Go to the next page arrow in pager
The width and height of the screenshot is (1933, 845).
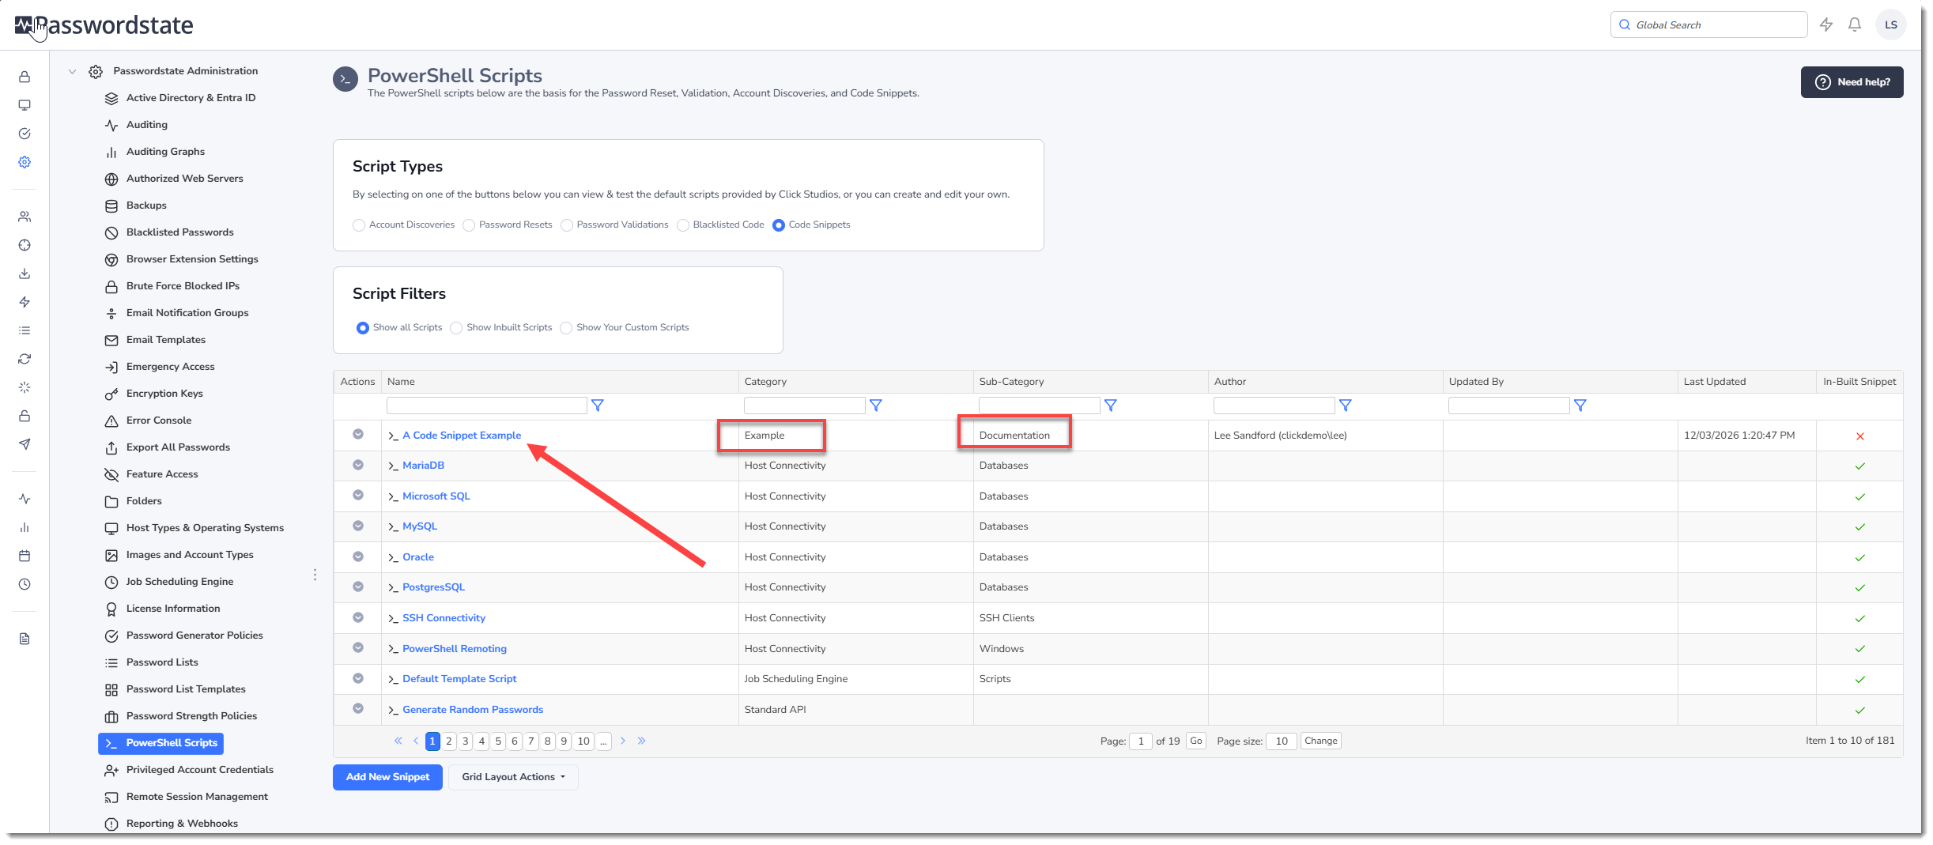point(623,741)
